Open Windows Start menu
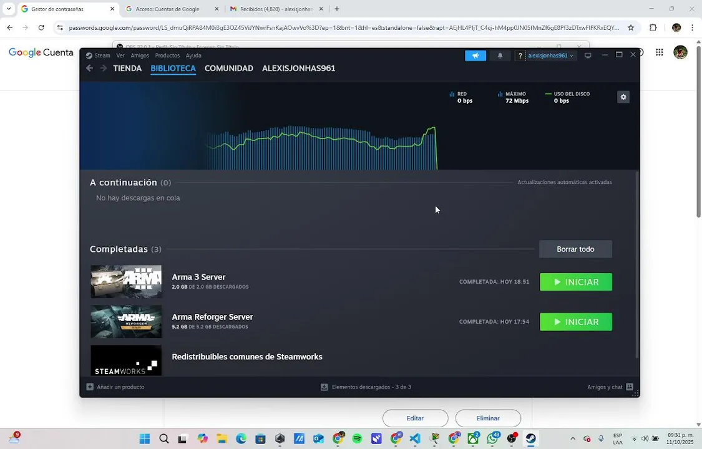The width and height of the screenshot is (702, 449). tap(145, 438)
